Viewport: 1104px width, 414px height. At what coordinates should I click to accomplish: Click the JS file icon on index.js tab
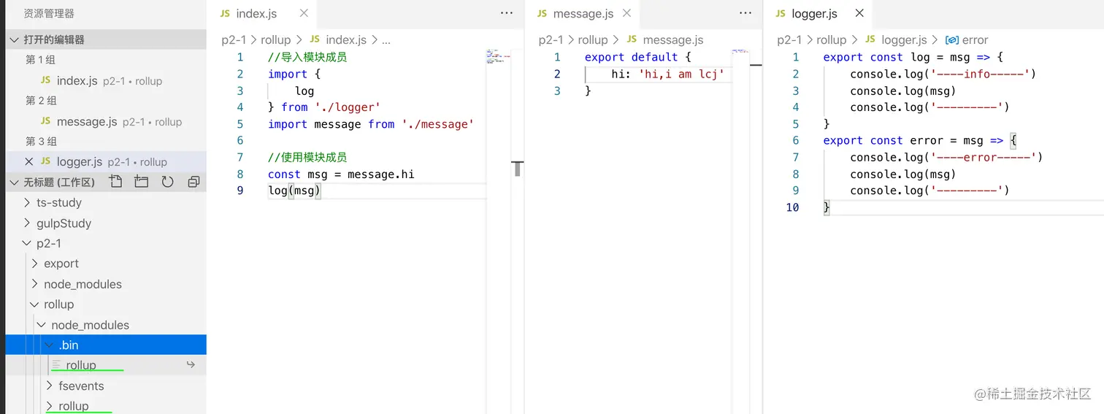point(225,14)
